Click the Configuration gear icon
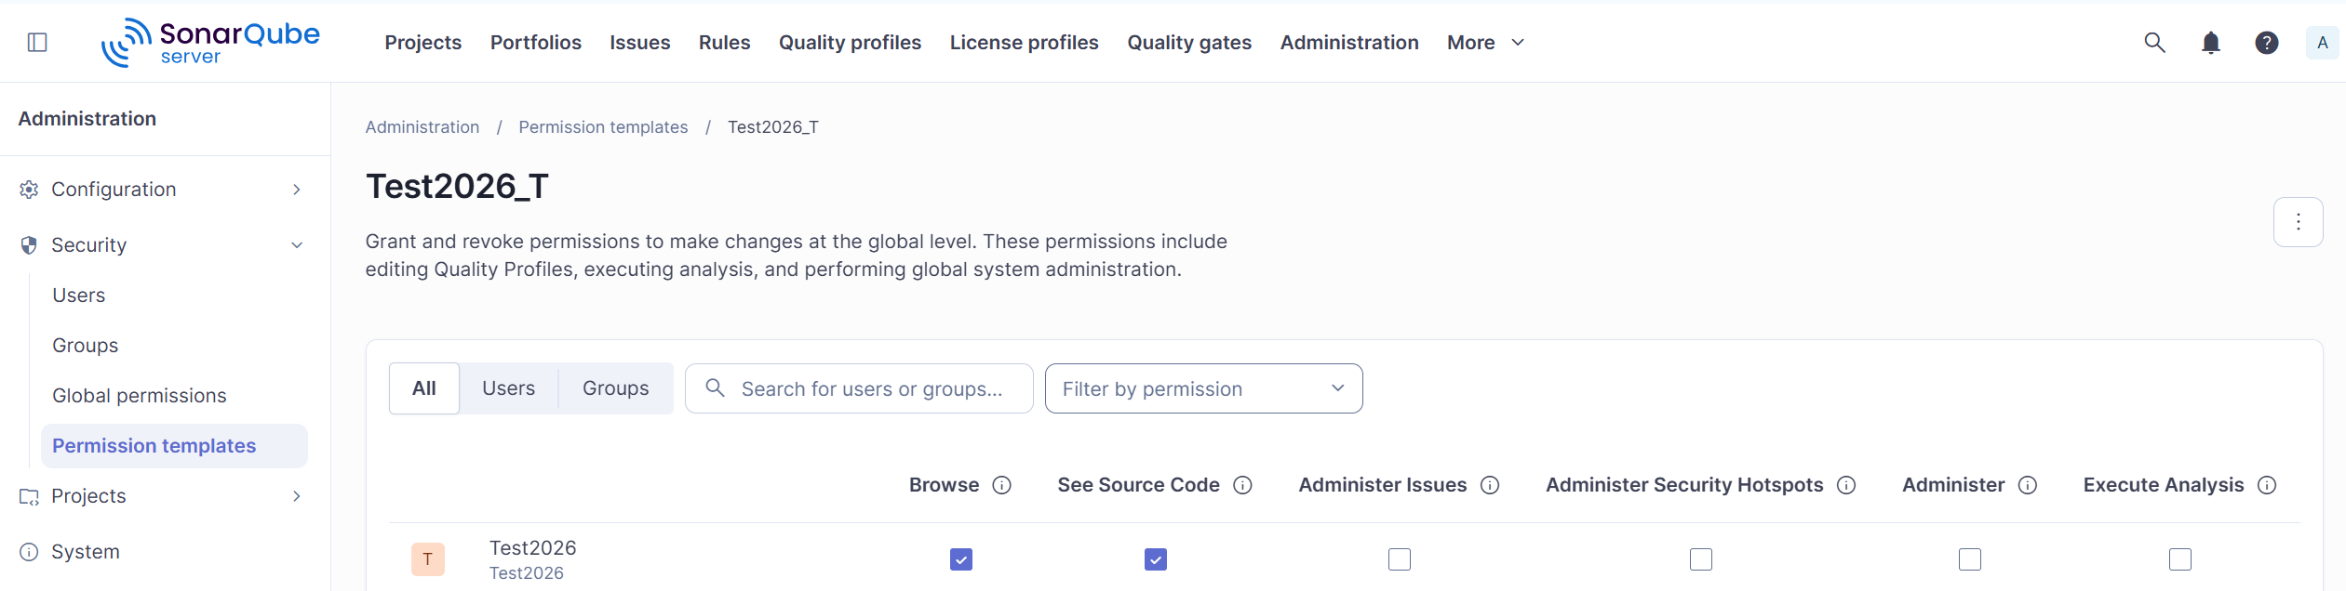The height and width of the screenshot is (591, 2346). coord(29,190)
